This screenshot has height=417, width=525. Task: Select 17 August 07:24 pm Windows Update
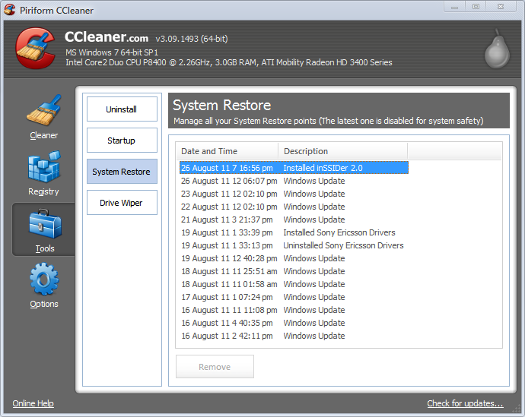tap(294, 297)
